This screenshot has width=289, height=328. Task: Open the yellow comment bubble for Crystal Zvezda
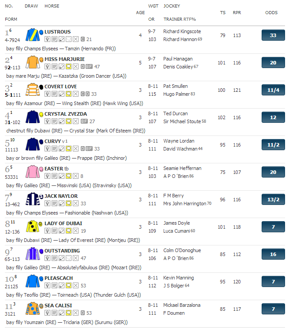pos(68,121)
